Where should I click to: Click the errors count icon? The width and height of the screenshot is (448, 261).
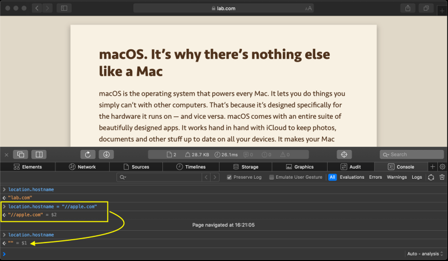coord(267,155)
